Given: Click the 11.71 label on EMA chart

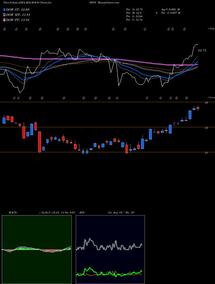Looking at the screenshot, I should pos(202,50).
